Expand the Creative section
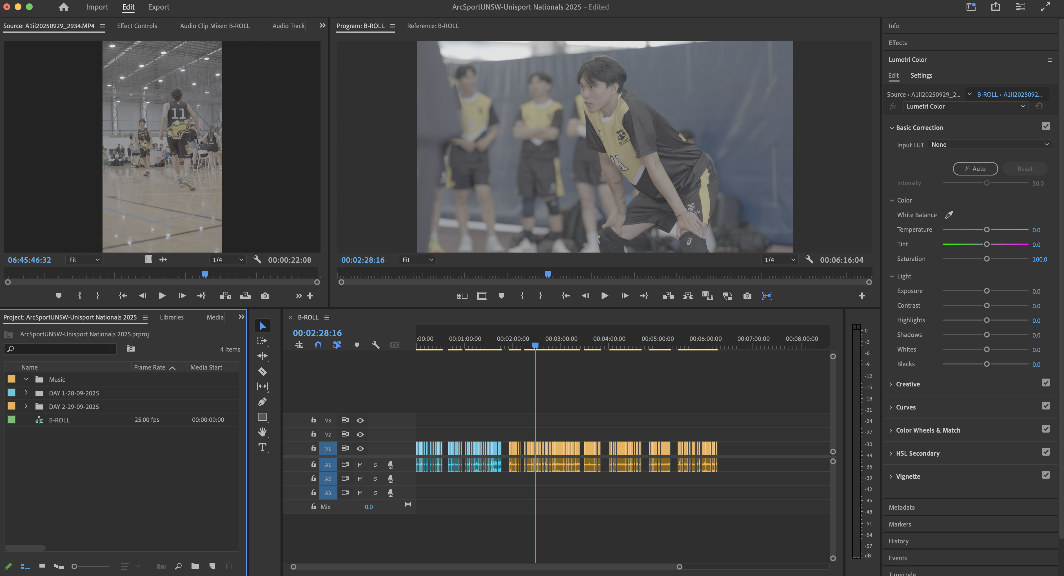 (908, 384)
